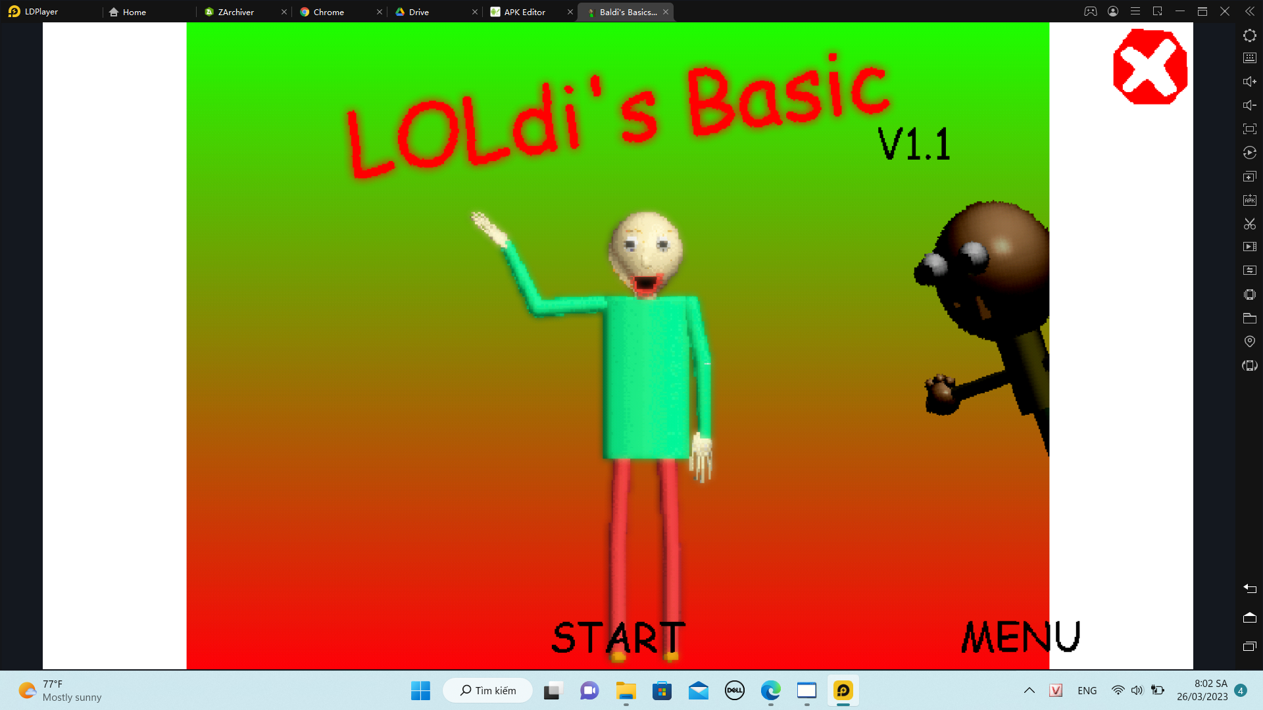Enter fullscreen mode from the sidebar
Viewport: 1263px width, 710px height.
[x=1249, y=129]
